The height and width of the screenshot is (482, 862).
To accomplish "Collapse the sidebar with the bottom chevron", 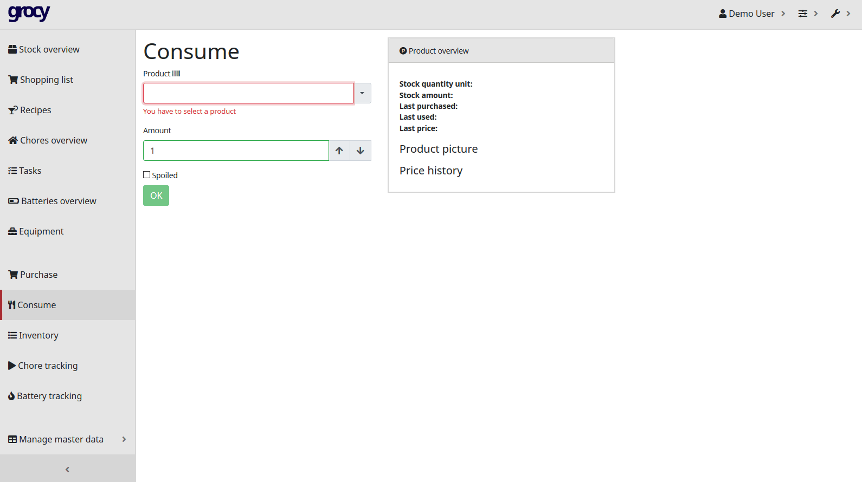I will click(x=67, y=470).
